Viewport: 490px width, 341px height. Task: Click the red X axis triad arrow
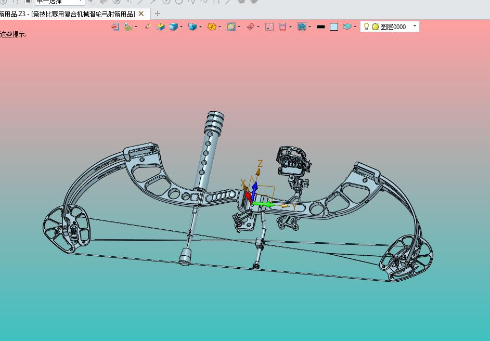[248, 196]
